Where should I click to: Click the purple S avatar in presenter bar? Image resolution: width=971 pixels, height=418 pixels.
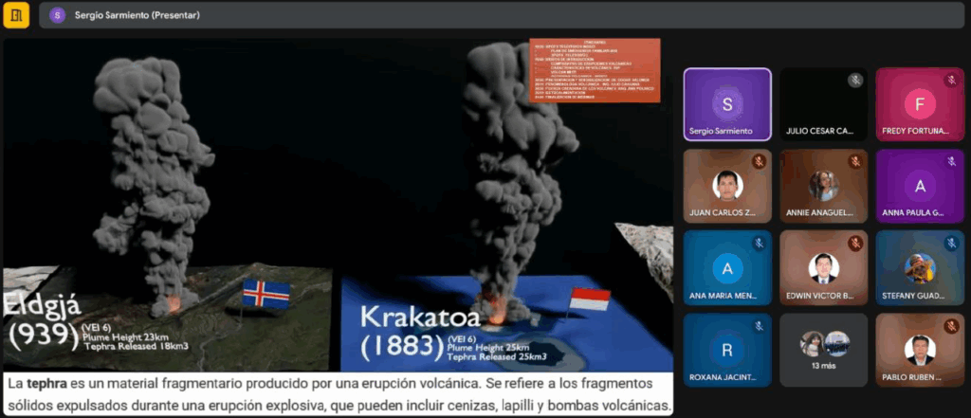point(59,15)
